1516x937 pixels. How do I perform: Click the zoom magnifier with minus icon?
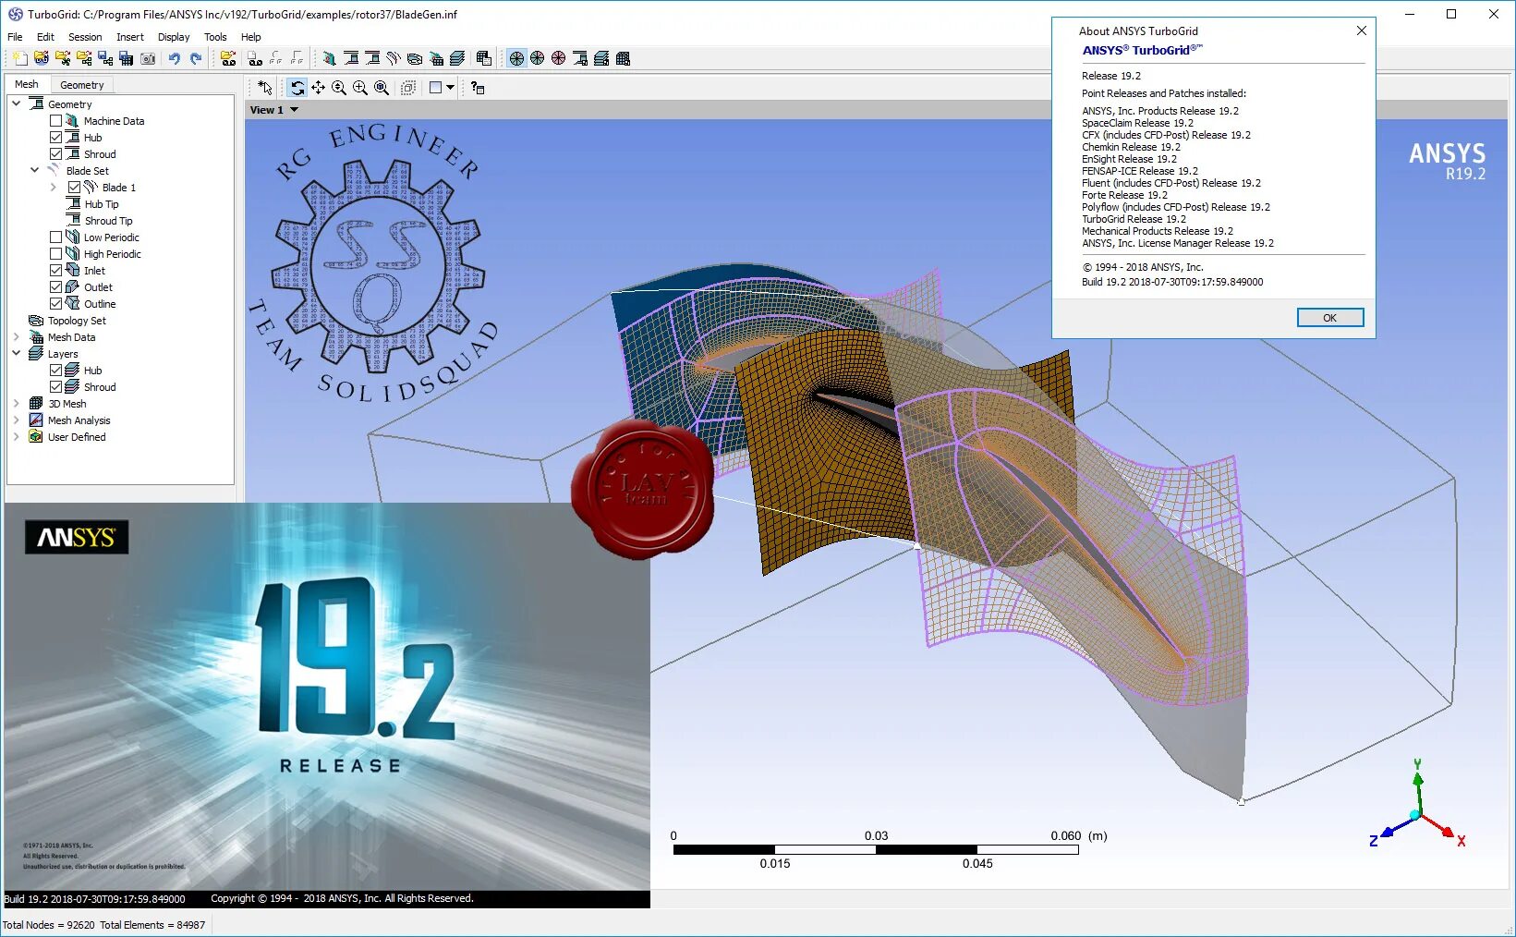tap(339, 88)
